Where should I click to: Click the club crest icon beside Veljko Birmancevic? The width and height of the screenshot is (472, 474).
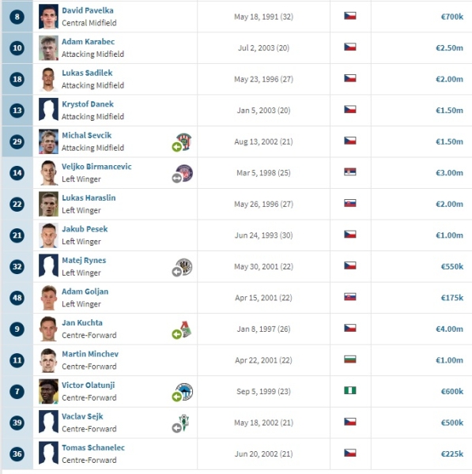coord(184,172)
